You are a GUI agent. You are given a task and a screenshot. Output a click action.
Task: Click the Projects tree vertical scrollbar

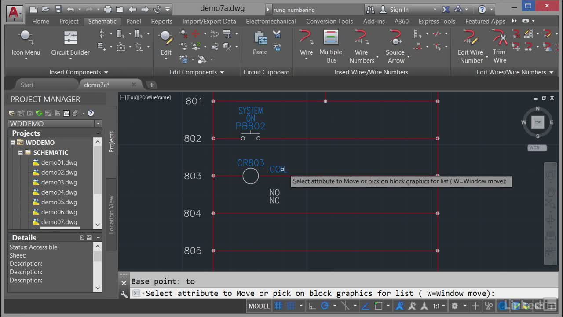click(98, 184)
